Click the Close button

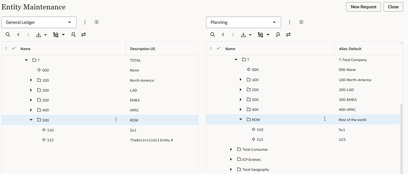[393, 7]
